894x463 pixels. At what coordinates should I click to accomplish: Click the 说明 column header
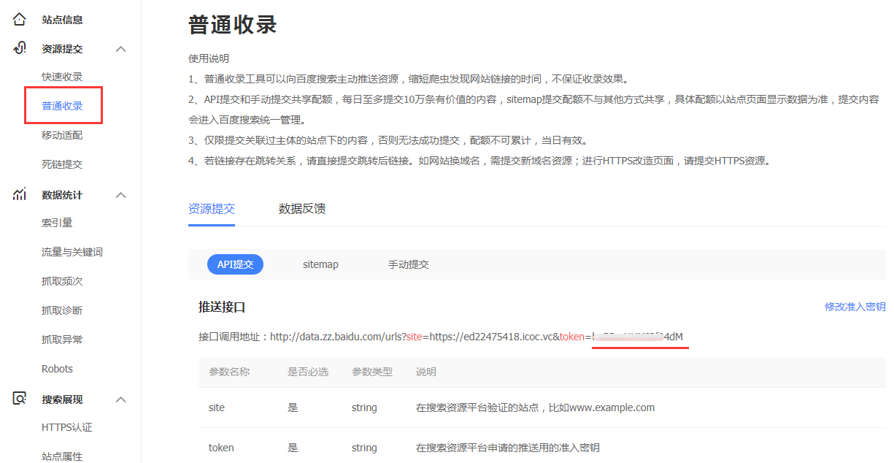click(426, 372)
